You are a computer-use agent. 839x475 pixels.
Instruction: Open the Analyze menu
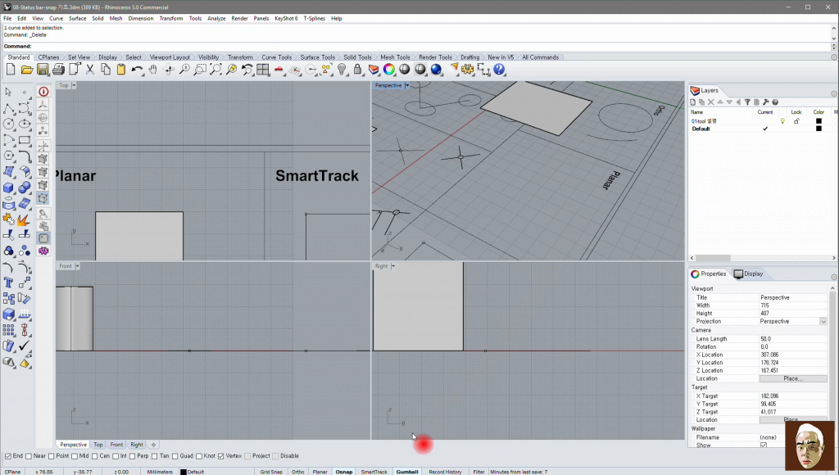[216, 18]
